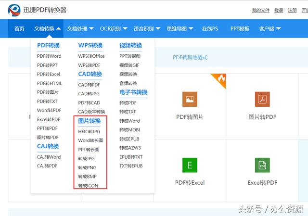Select 音频转换 menu entry
Screen dimensions: 308x216
(128, 83)
